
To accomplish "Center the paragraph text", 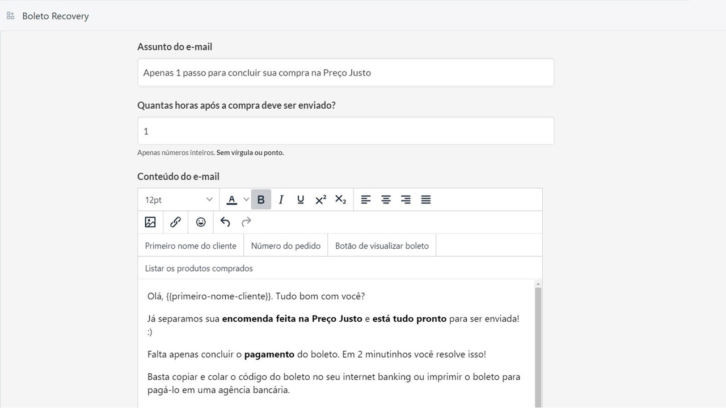I will tap(386, 199).
